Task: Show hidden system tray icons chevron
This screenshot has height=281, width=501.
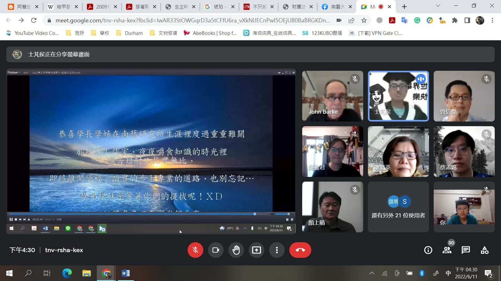Action: [372, 273]
